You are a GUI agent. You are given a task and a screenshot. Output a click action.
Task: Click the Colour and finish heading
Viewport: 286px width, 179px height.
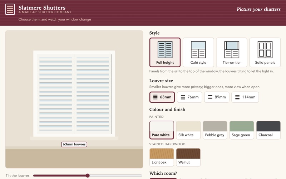pyautogui.click(x=167, y=110)
